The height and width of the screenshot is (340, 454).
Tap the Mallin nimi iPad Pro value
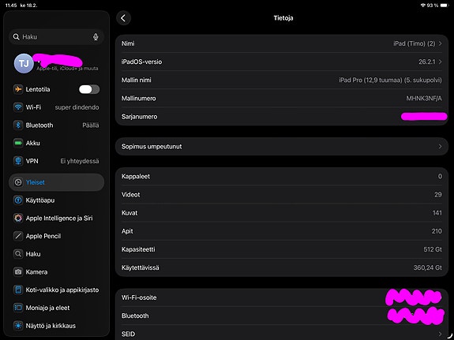[390, 80]
